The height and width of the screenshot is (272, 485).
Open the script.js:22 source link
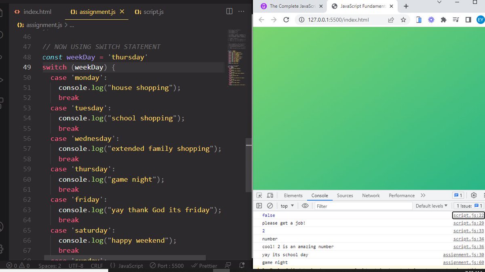pos(468,215)
